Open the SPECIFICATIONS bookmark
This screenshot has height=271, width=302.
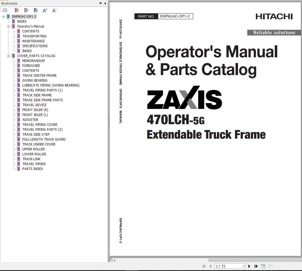point(35,46)
